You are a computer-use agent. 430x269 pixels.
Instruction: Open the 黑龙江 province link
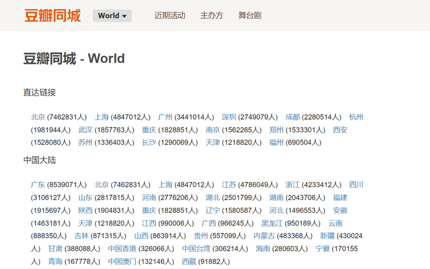point(272,223)
